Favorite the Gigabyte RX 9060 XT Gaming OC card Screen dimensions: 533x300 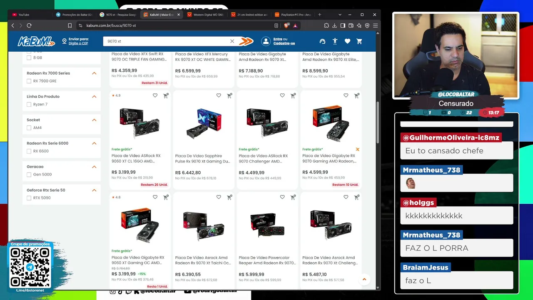(x=155, y=197)
